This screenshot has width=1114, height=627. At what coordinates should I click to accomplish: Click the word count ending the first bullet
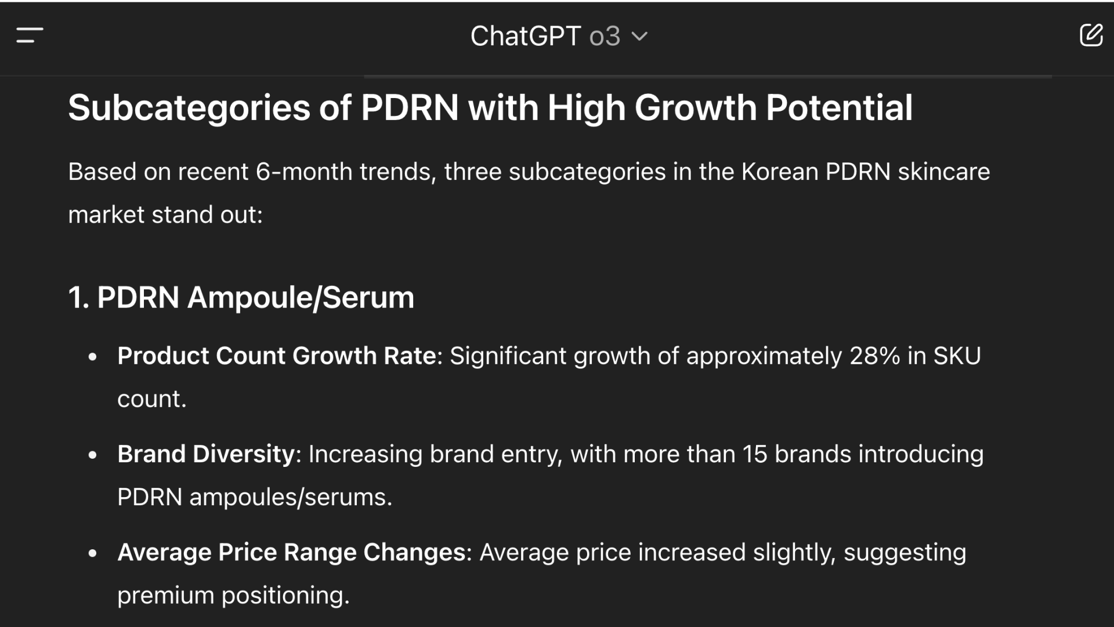tap(151, 399)
